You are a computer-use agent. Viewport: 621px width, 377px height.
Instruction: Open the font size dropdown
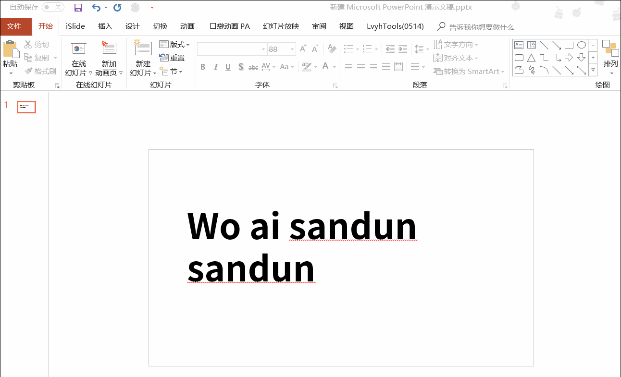tap(292, 49)
